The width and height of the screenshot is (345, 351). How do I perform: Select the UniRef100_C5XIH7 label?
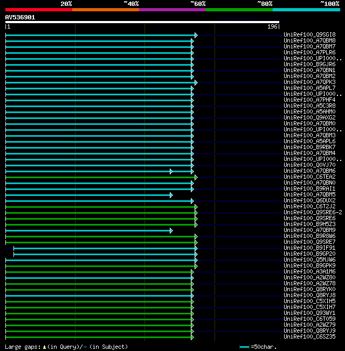coord(309,307)
